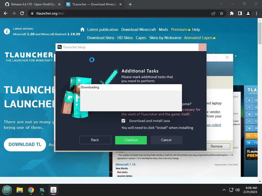Click the share page icon
Viewport: 262px width, 196px height.
tap(213, 13)
